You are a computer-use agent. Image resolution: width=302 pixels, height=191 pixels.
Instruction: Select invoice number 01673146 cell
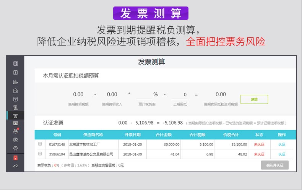pyautogui.click(x=57, y=144)
